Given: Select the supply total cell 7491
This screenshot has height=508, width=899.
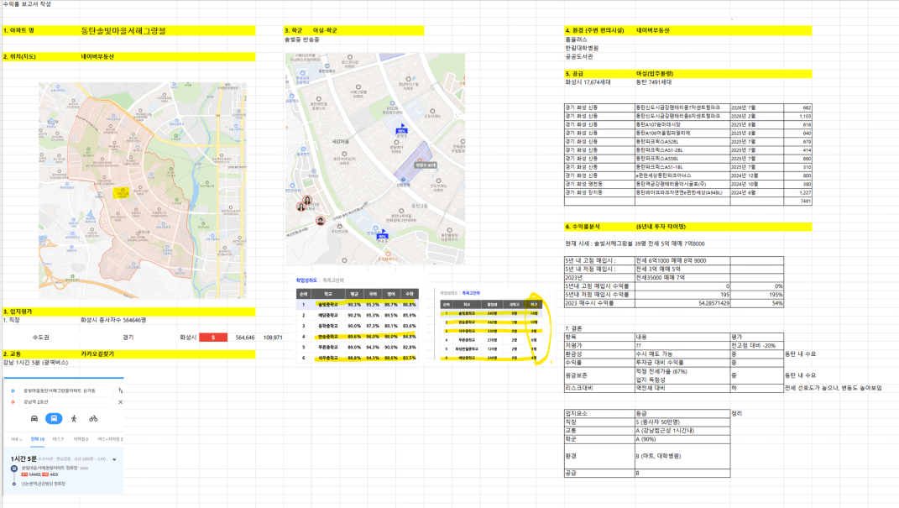Looking at the screenshot, I should 799,202.
